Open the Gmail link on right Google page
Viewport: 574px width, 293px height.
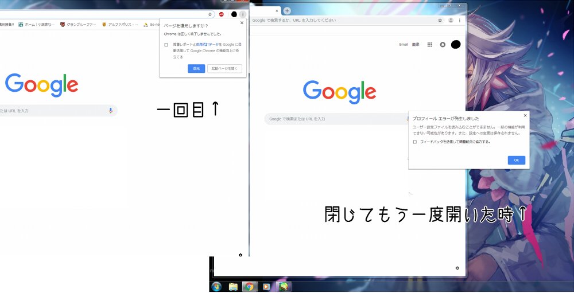(x=404, y=45)
